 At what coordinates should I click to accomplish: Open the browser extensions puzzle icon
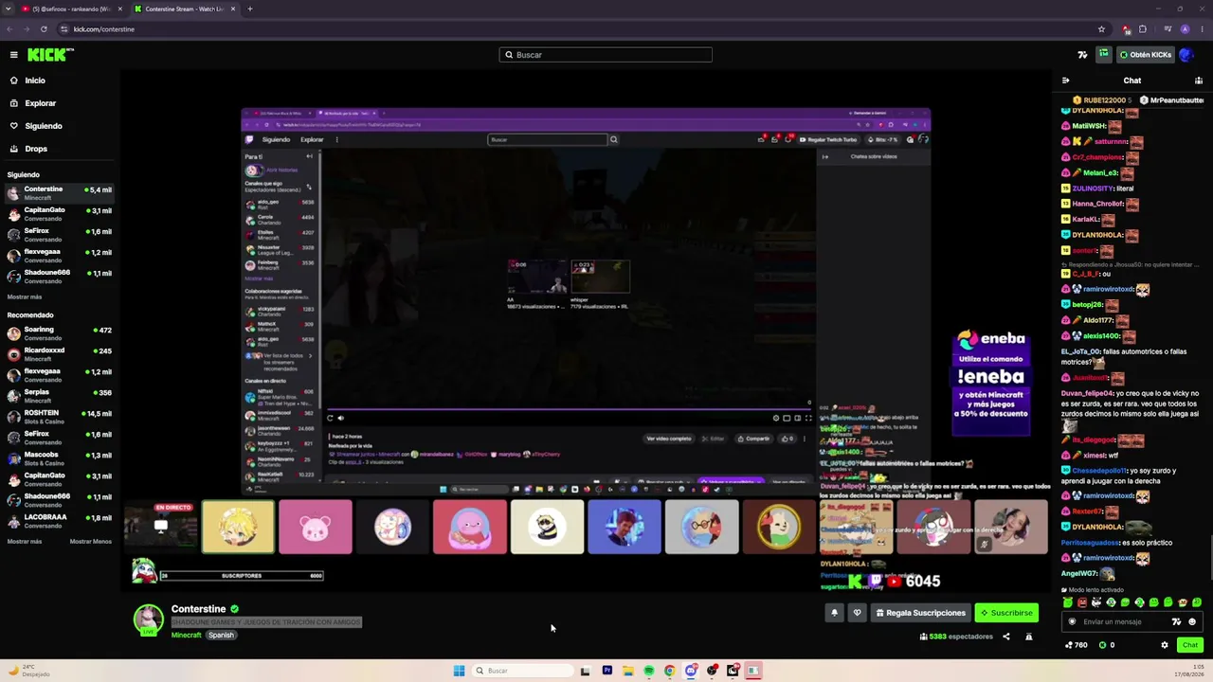1143,29
